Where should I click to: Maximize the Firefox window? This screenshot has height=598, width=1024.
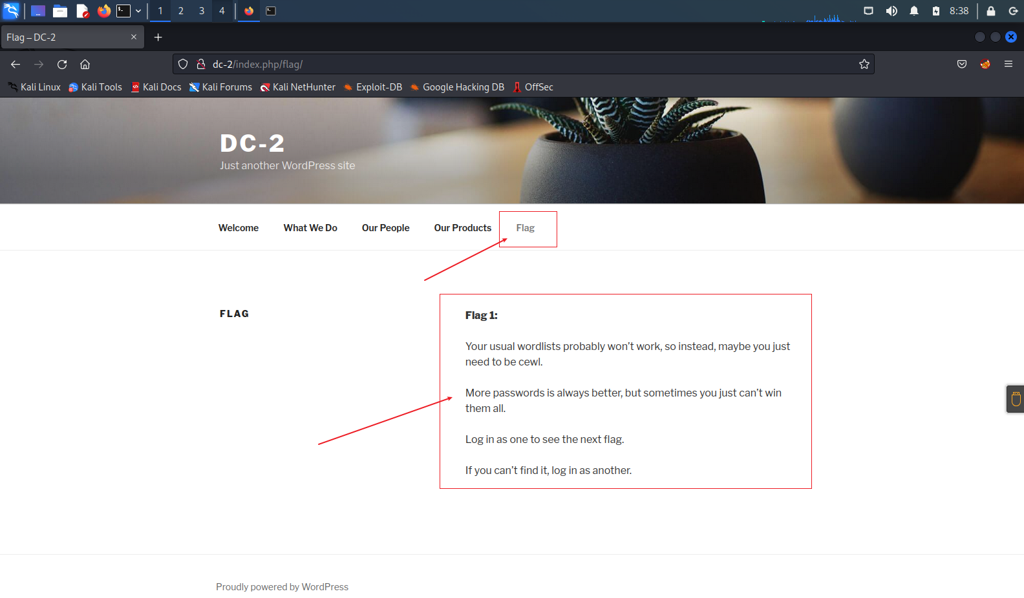click(996, 37)
